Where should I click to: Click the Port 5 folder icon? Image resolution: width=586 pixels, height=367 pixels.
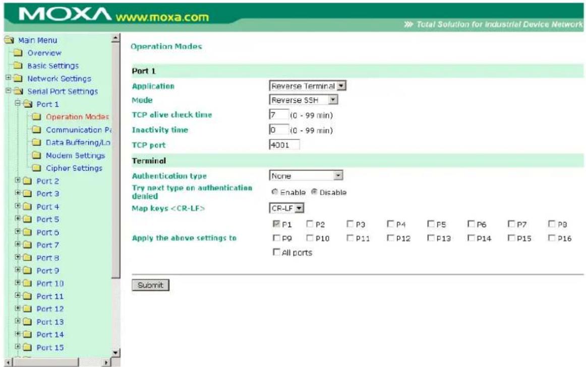point(27,219)
